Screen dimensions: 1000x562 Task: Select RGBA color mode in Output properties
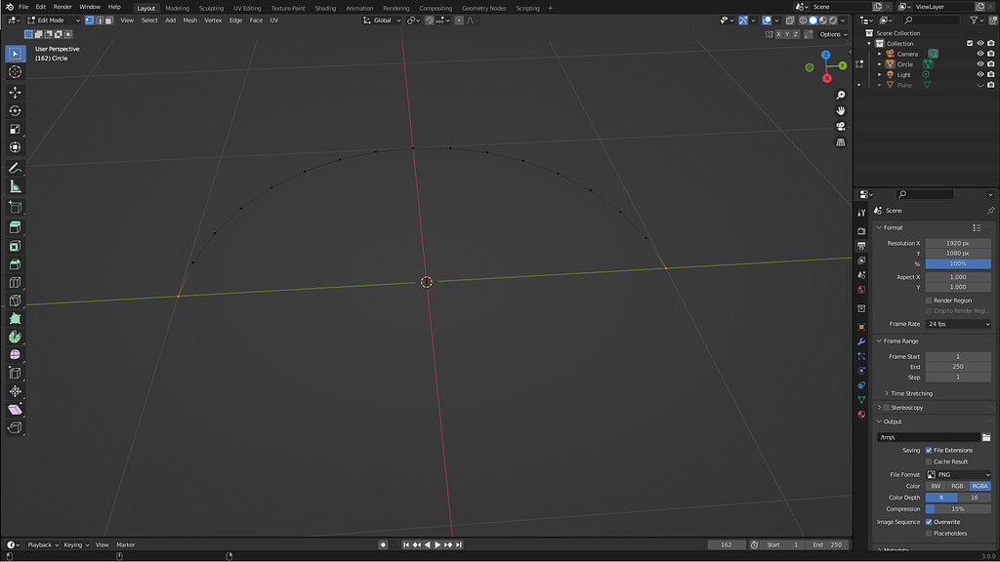pos(978,485)
